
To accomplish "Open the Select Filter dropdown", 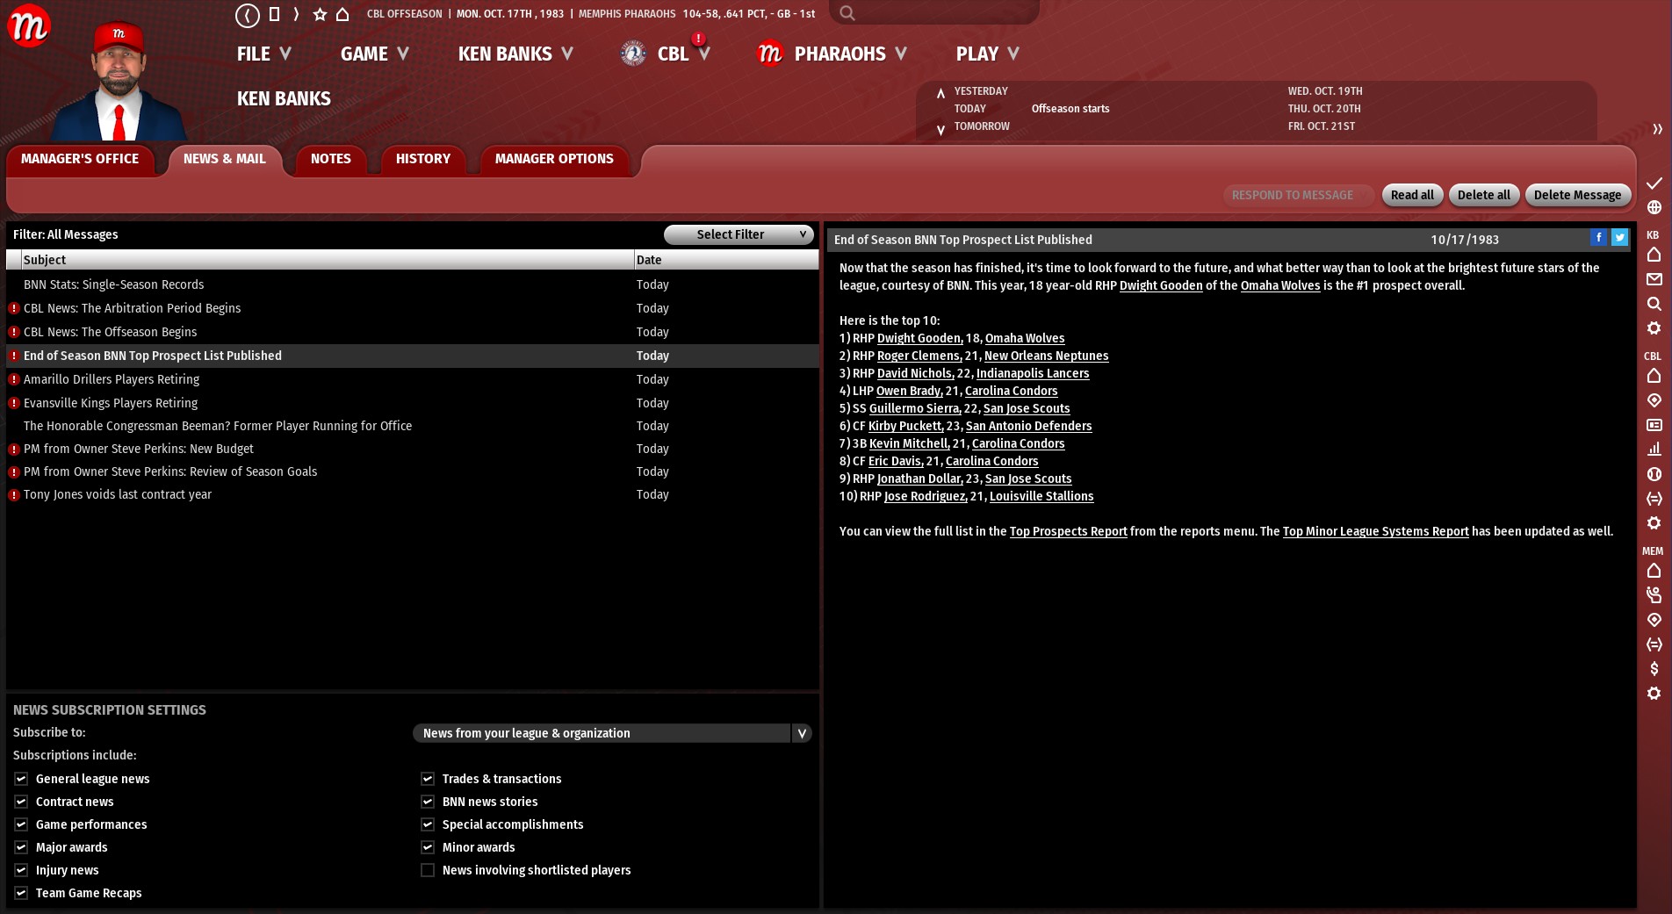I will pos(738,234).
